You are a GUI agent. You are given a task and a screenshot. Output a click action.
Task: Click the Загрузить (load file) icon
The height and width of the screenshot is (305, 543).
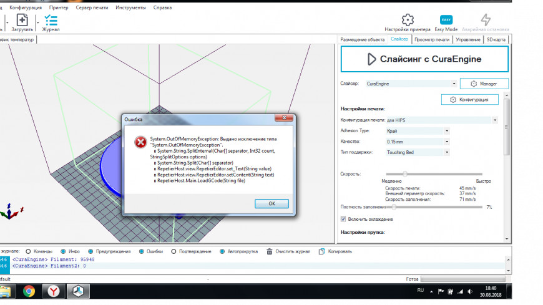(x=22, y=20)
